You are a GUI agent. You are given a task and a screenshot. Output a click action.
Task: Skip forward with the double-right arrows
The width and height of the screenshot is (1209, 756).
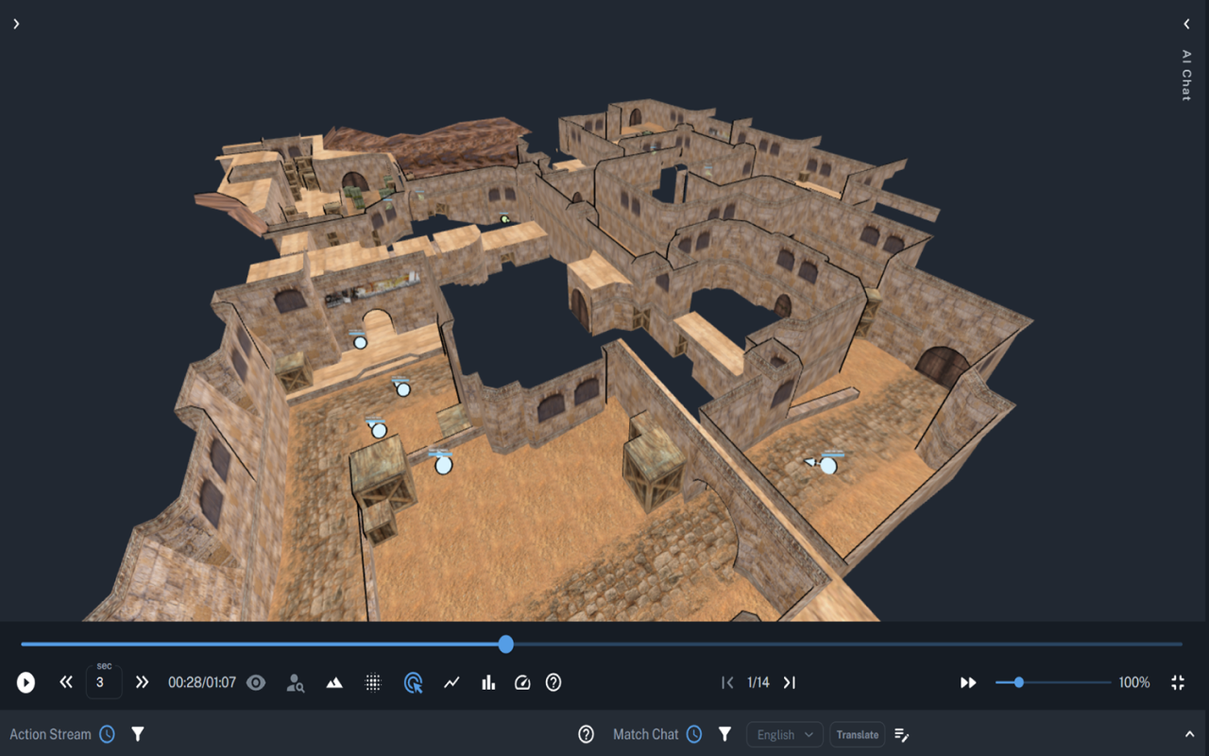[142, 682]
